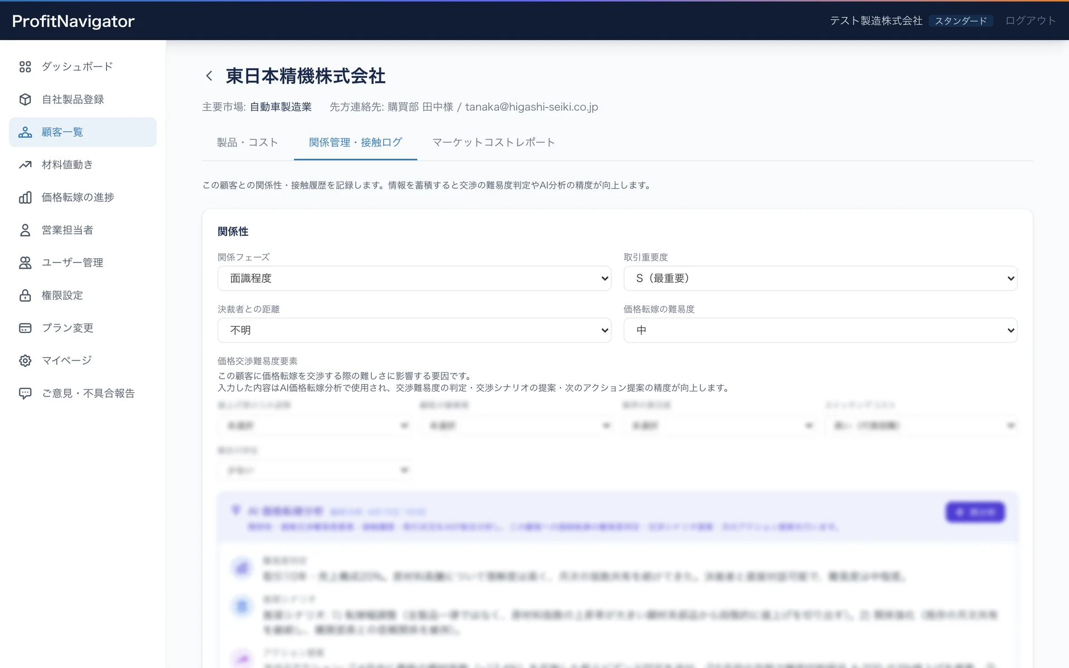The image size is (1069, 668).
Task: Switch to the 製品・コスト tab
Action: tap(248, 143)
